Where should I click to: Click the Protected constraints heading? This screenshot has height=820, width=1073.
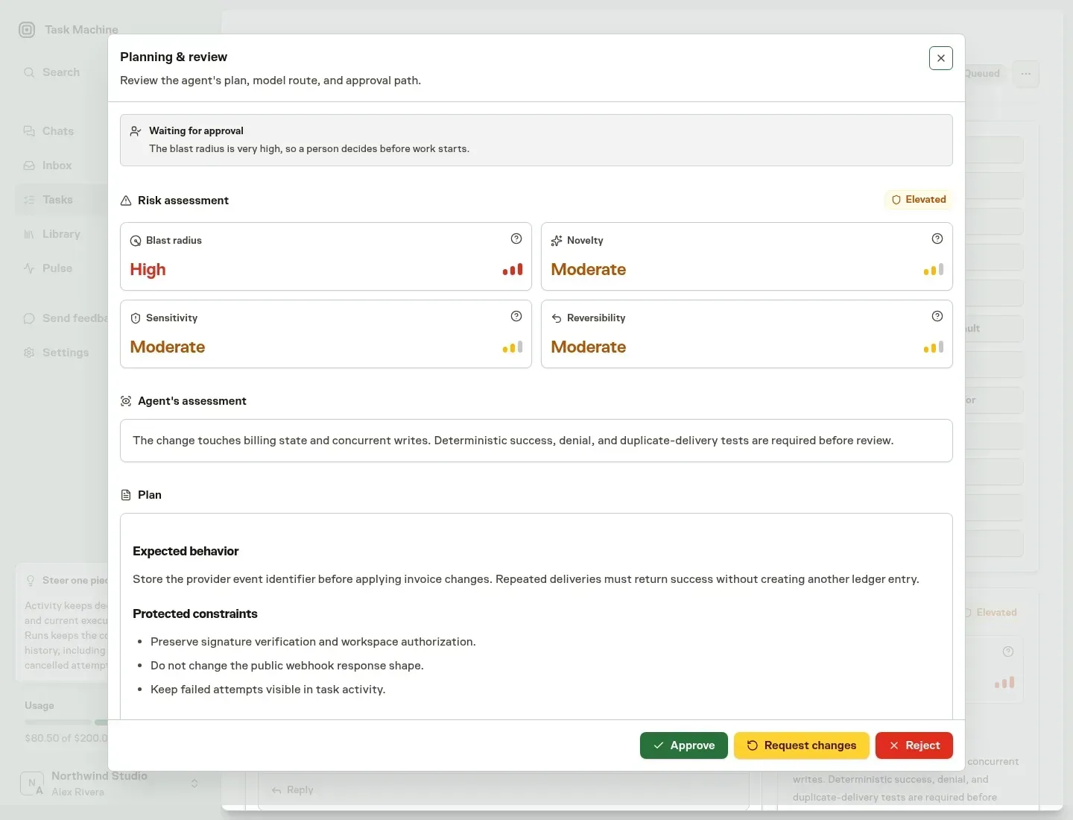[195, 614]
